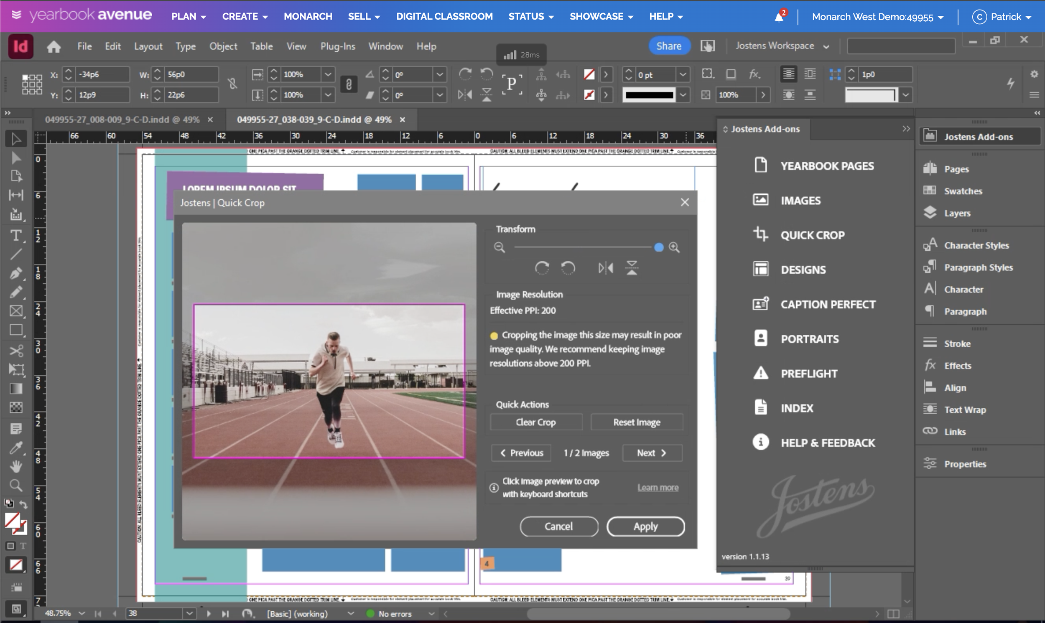Switch to 049955-27_008-009 document tab
The image size is (1045, 623).
122,120
